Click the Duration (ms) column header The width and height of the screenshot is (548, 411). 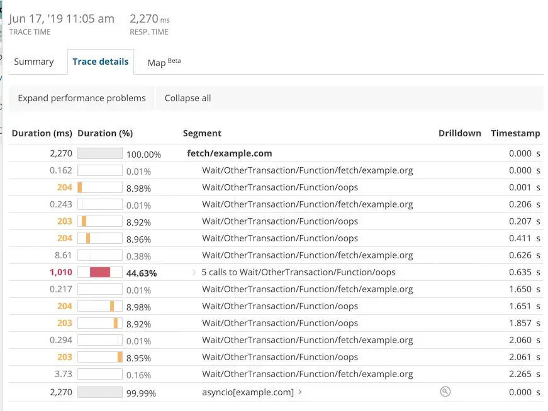[42, 133]
